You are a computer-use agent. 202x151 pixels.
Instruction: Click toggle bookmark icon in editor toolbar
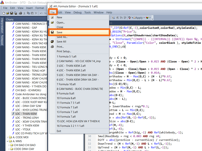[x=113, y=18]
